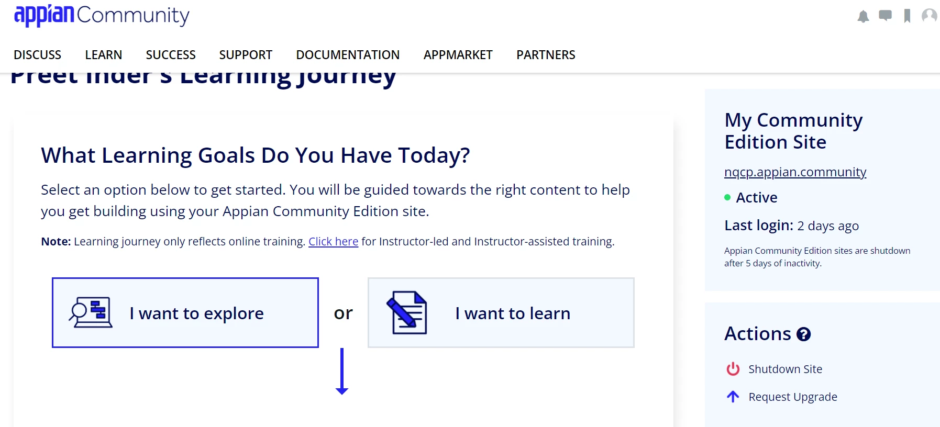Open the user profile avatar
Image resolution: width=940 pixels, height=427 pixels.
point(930,16)
